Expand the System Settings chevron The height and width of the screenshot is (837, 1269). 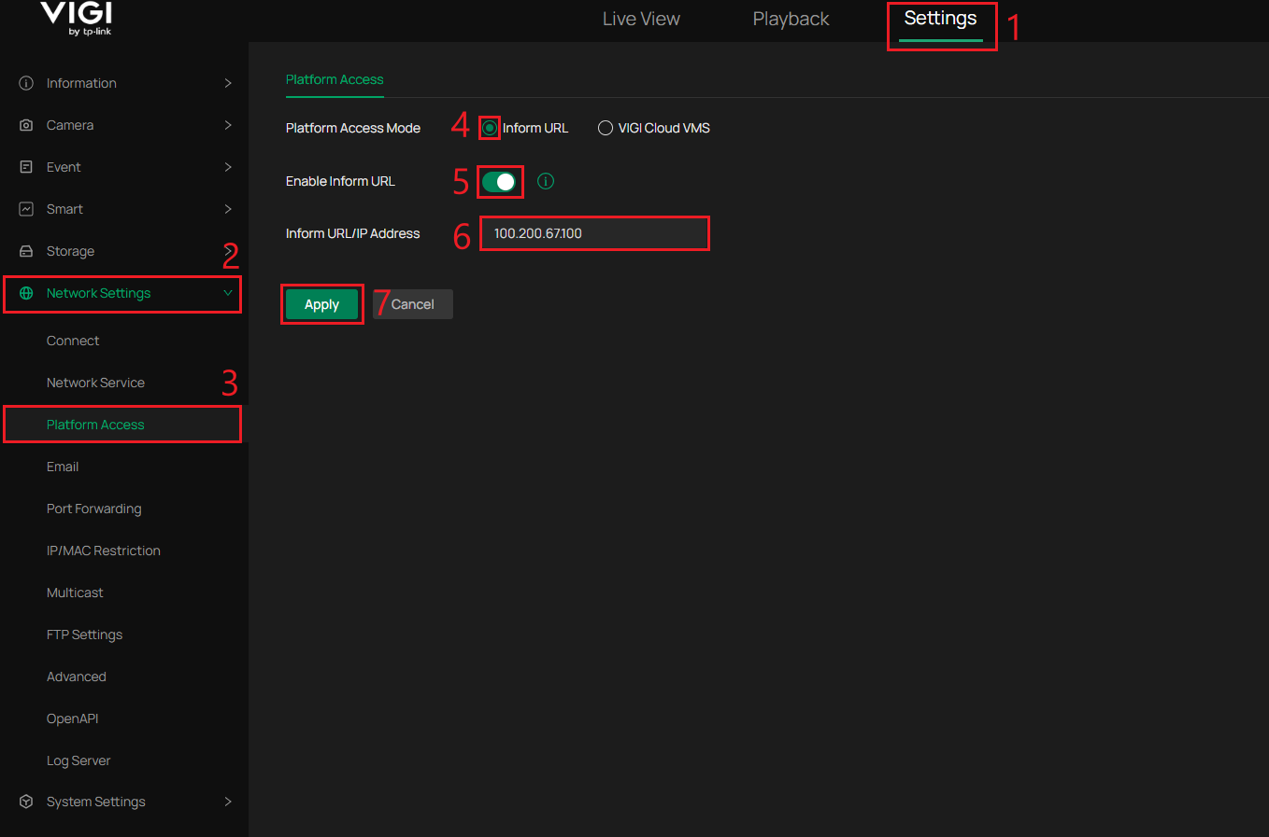click(x=228, y=801)
